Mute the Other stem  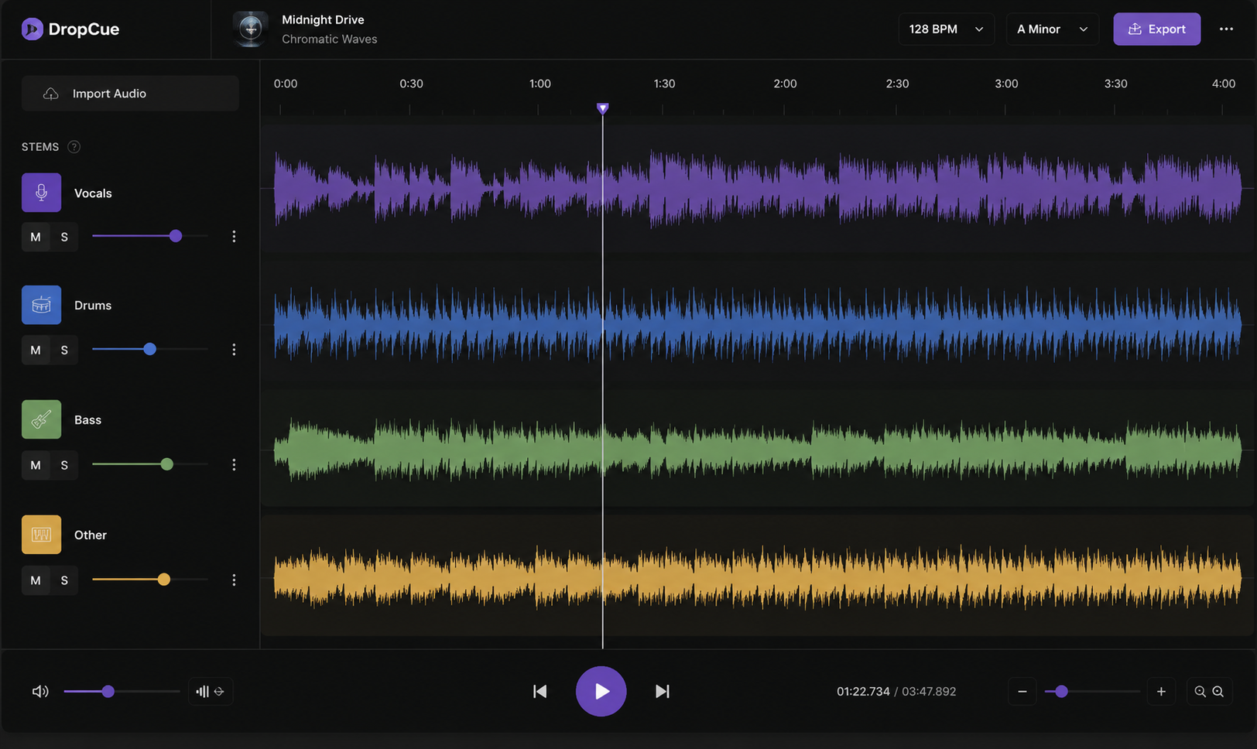coord(36,580)
